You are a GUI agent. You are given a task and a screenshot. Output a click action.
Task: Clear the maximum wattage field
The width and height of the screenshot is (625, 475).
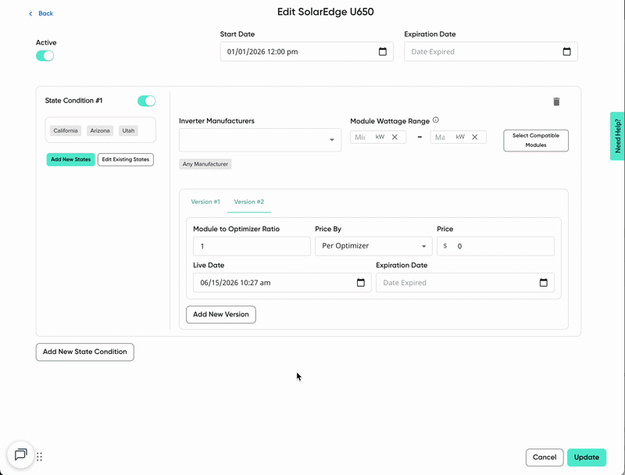tap(475, 137)
